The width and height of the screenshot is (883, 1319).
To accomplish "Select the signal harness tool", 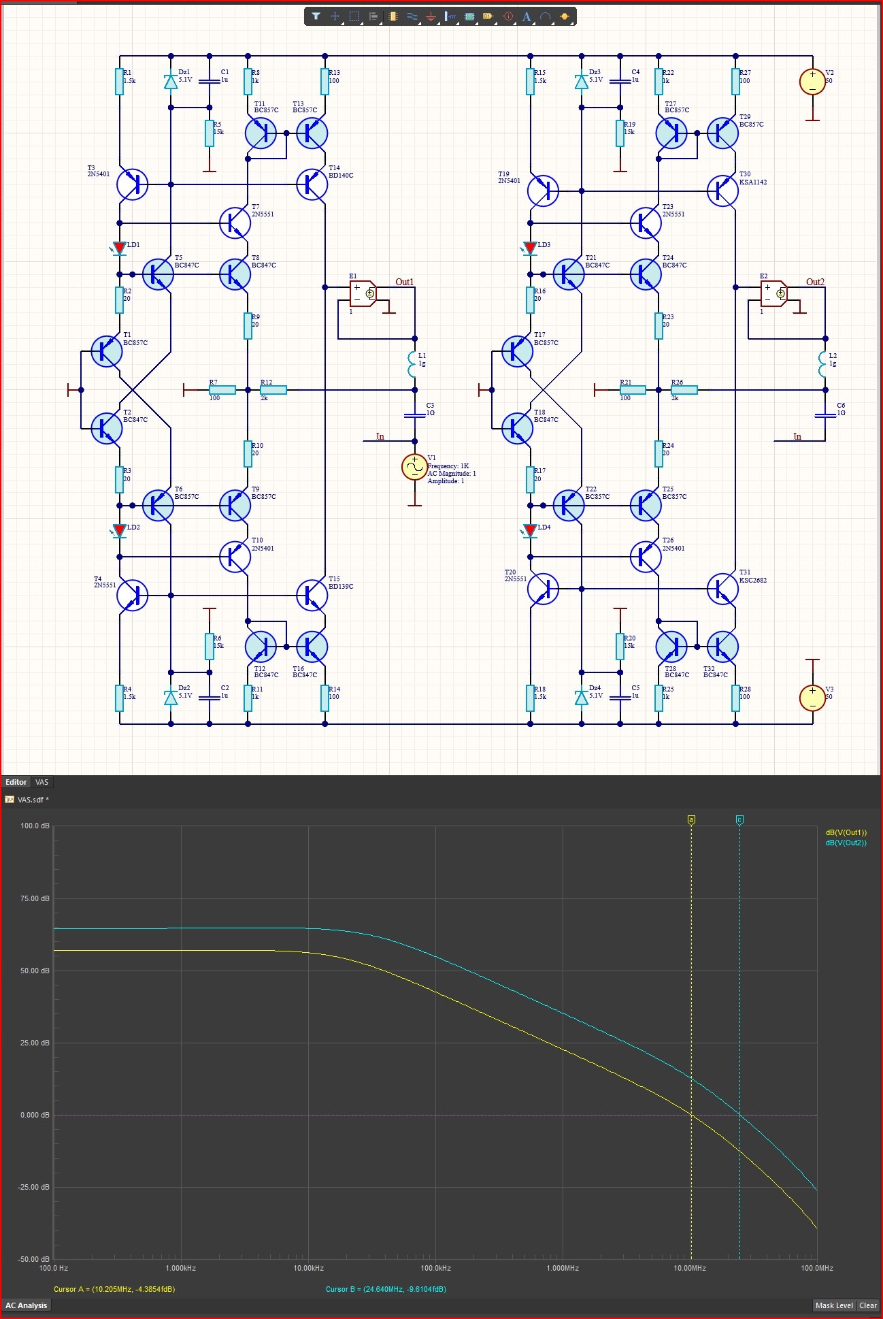I will click(450, 16).
